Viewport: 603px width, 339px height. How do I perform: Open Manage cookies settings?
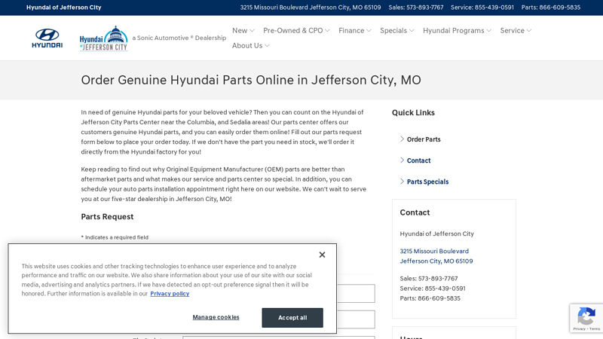coord(216,317)
